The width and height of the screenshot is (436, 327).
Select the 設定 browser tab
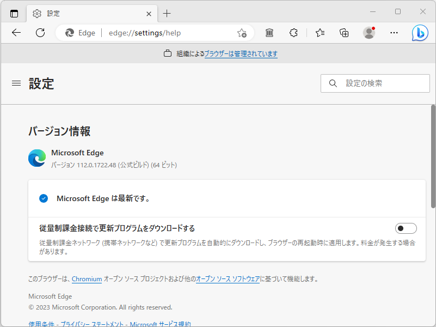click(82, 13)
